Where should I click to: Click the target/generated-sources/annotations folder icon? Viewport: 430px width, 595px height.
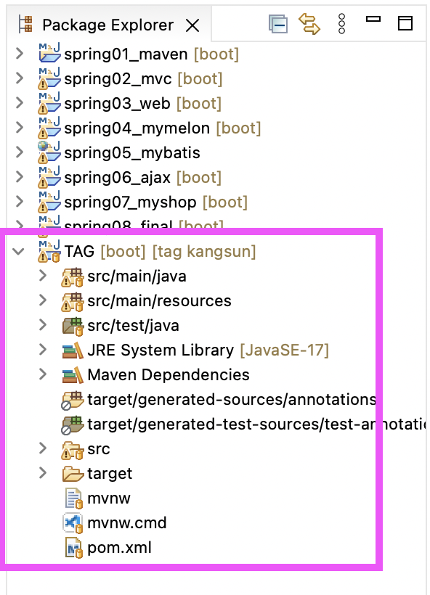(x=73, y=401)
